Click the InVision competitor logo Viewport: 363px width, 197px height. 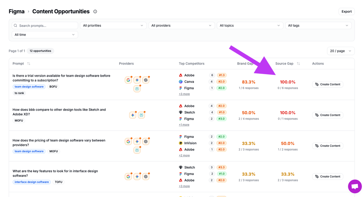click(x=181, y=143)
